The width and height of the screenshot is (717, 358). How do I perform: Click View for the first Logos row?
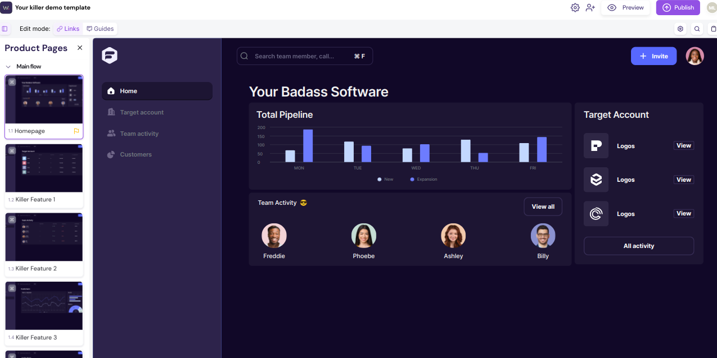(684, 145)
